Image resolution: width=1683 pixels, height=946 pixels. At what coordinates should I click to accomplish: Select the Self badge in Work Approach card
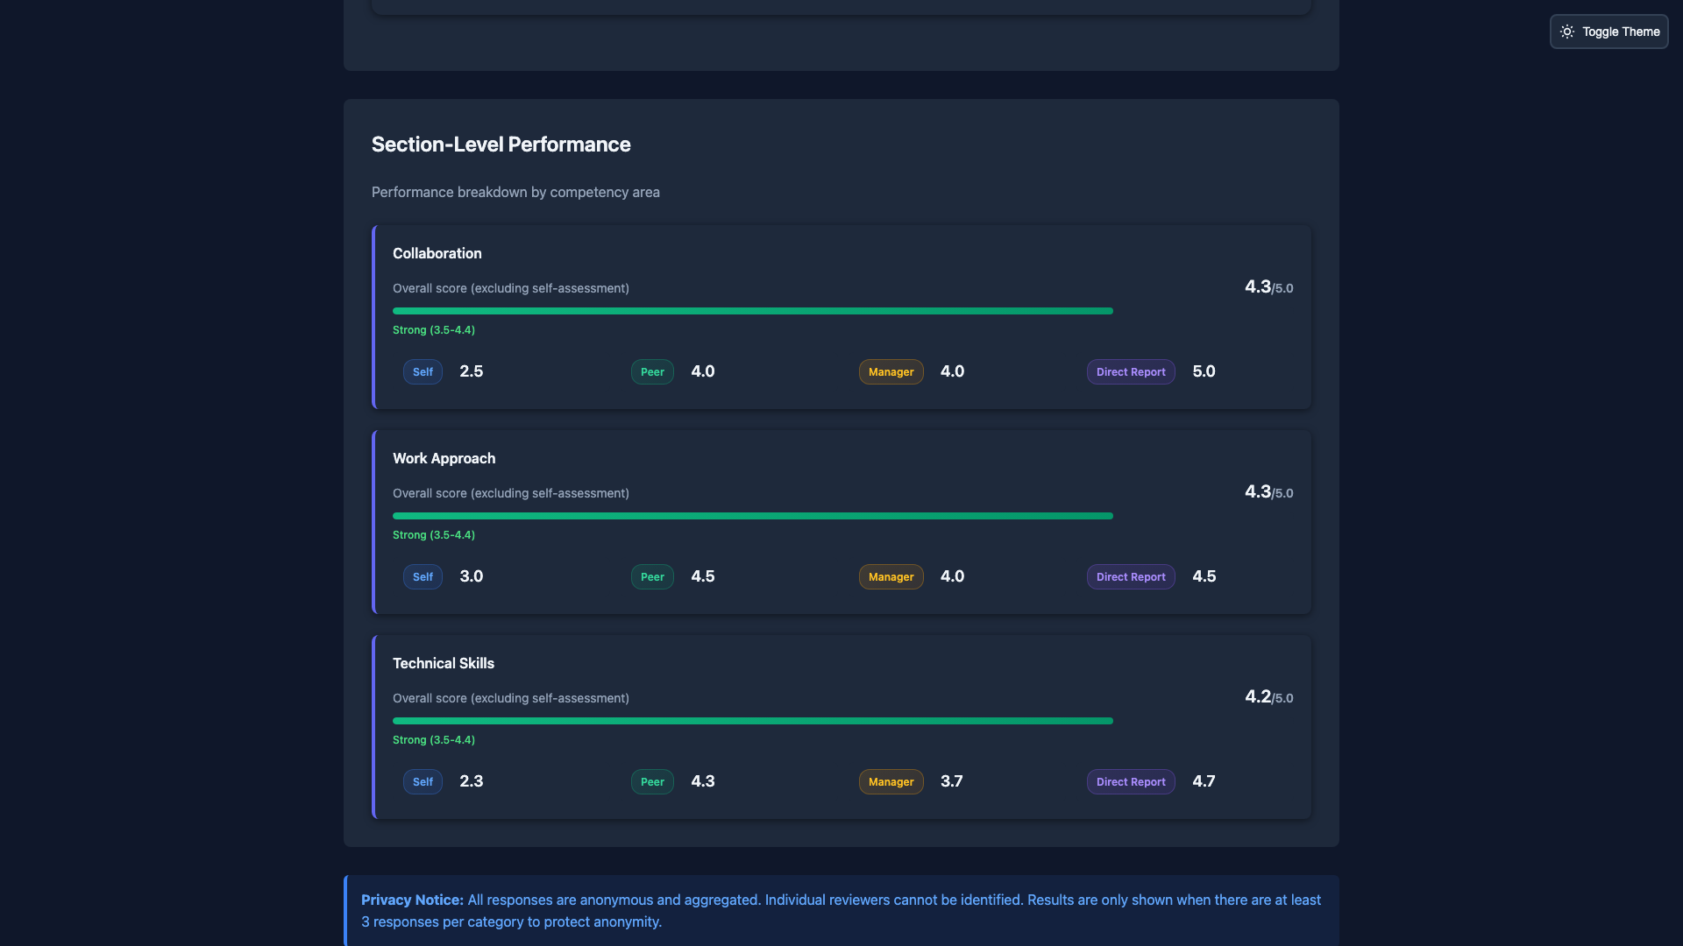point(422,576)
